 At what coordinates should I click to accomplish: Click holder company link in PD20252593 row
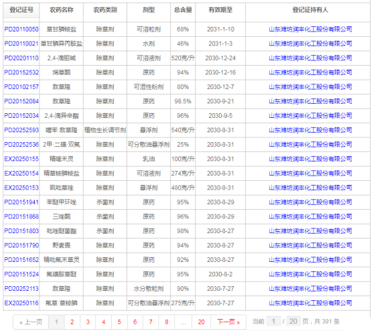[x=310, y=131]
